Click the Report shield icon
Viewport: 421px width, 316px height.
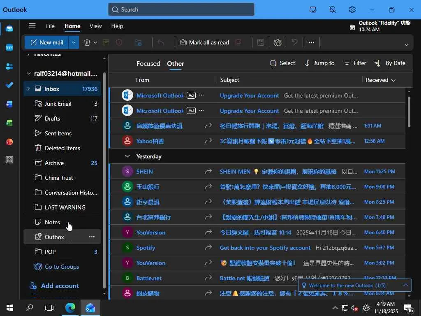coord(120,42)
